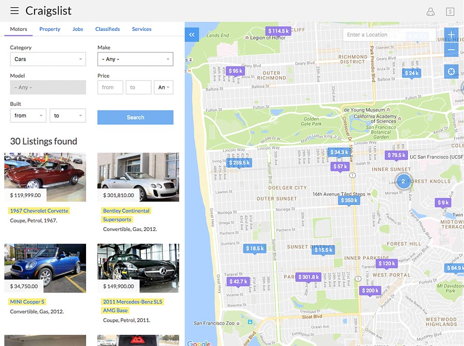Click the Price from input field
Screen dimensions: 464x346
pyautogui.click(x=110, y=87)
